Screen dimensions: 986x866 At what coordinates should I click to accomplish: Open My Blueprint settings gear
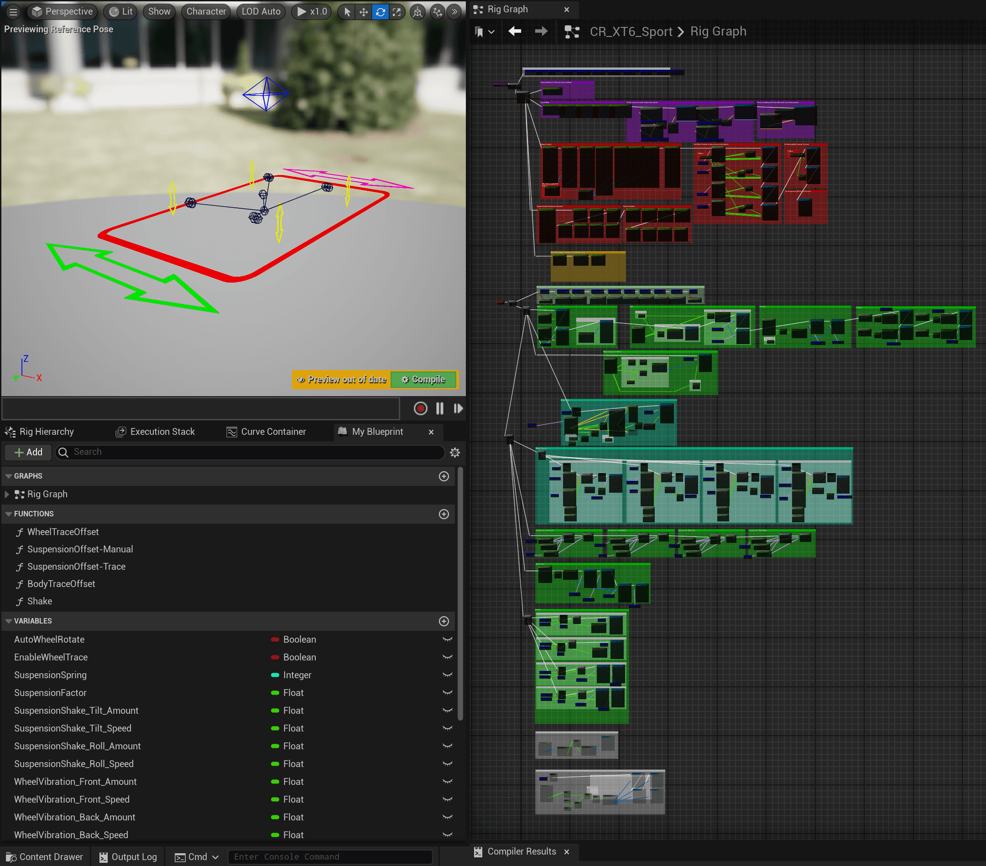pos(454,452)
